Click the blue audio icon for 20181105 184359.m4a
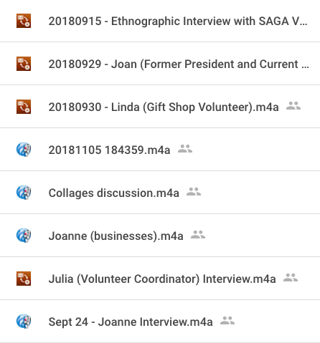This screenshot has width=320, height=343. coord(24,150)
